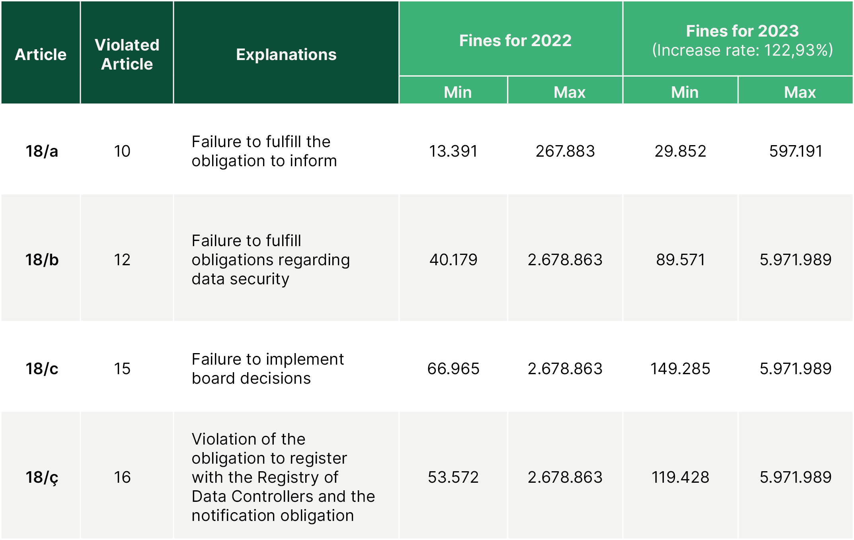Image resolution: width=854 pixels, height=540 pixels.
Task: Select the 2022 Min subheader
Action: pos(458,92)
